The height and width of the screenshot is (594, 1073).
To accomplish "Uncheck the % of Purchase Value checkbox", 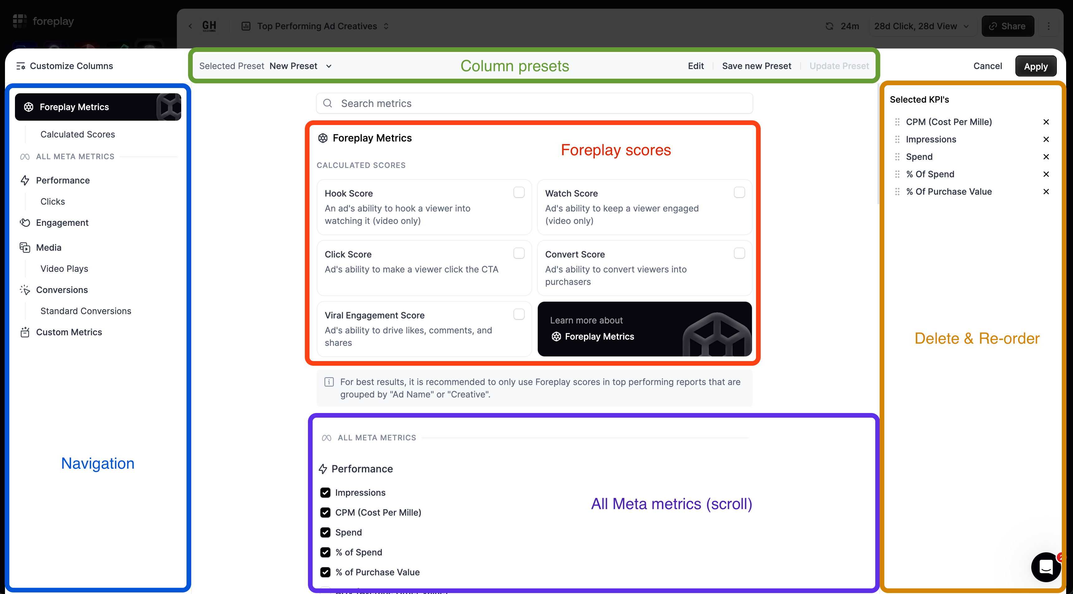I will point(325,572).
